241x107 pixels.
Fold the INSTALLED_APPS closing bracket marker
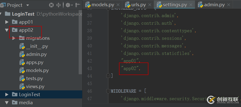point(108,76)
